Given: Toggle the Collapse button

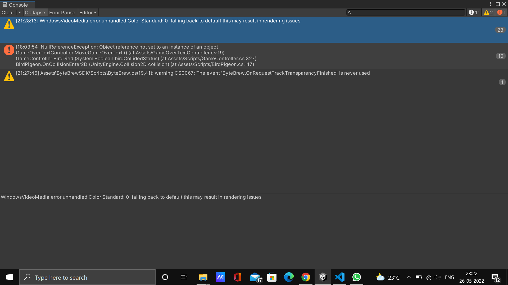Looking at the screenshot, I should point(35,12).
